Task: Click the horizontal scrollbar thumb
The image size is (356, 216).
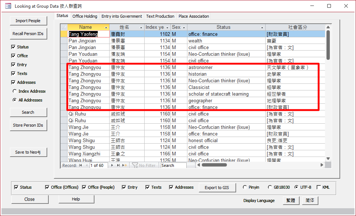Action: click(x=214, y=165)
